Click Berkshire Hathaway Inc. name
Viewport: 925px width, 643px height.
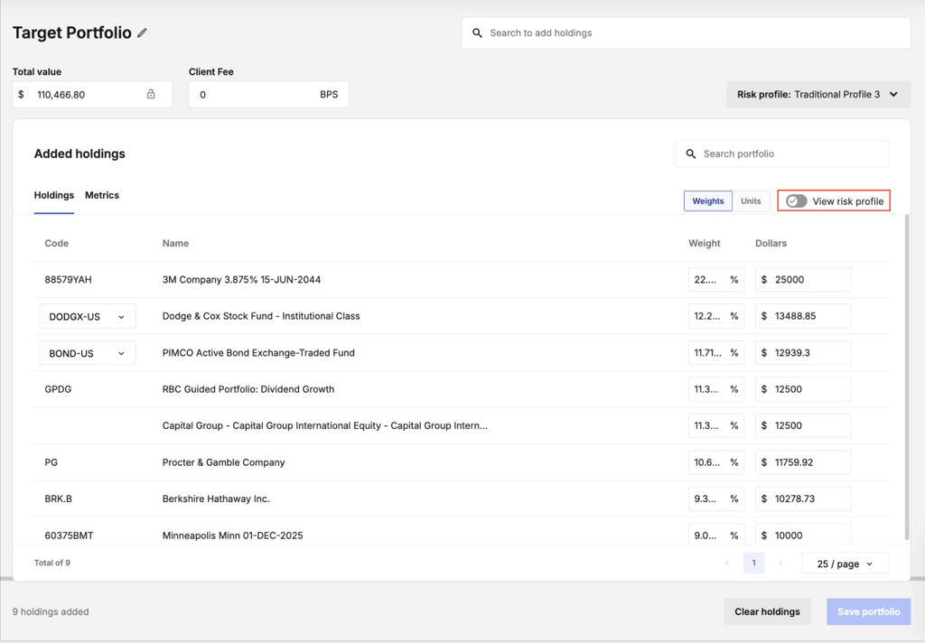(x=216, y=499)
